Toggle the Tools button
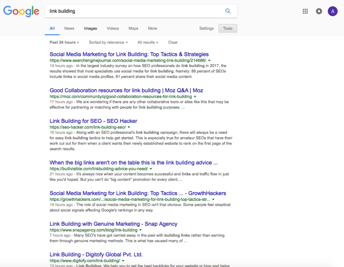 [x=228, y=28]
